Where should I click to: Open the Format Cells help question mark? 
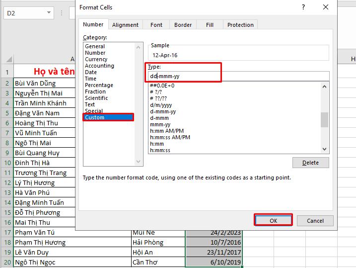click(x=303, y=7)
